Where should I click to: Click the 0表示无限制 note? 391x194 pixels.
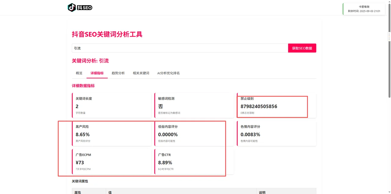[x=247, y=113]
